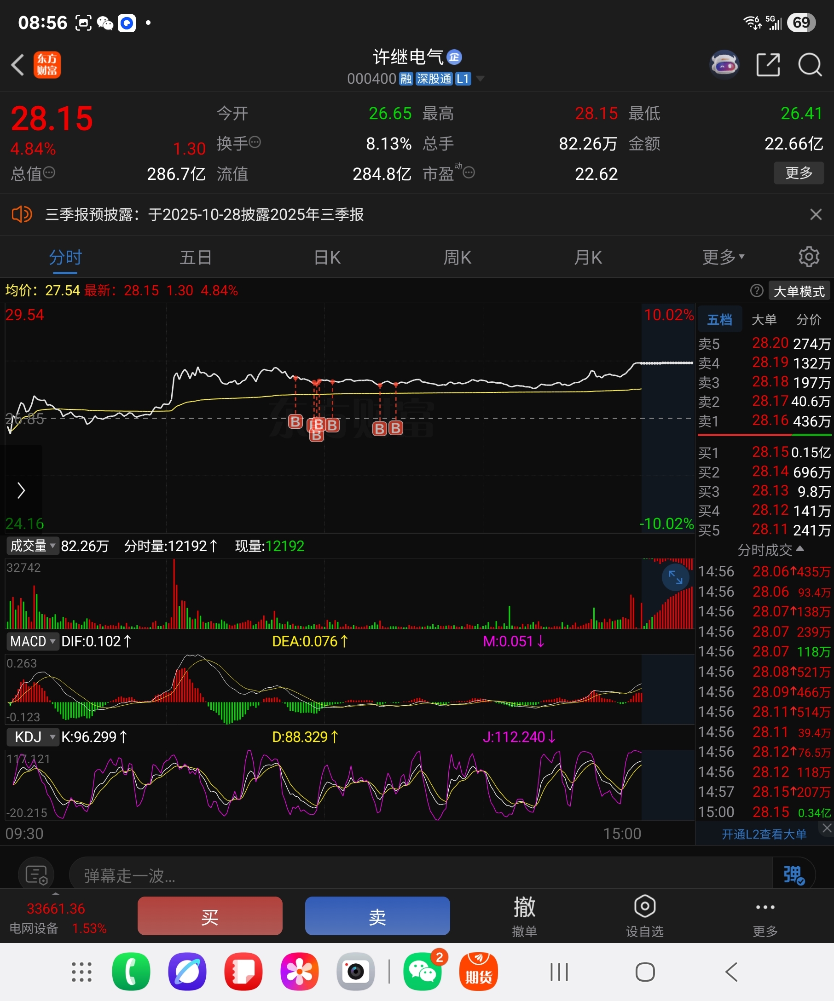Switch to the 分时 tab

[x=65, y=258]
